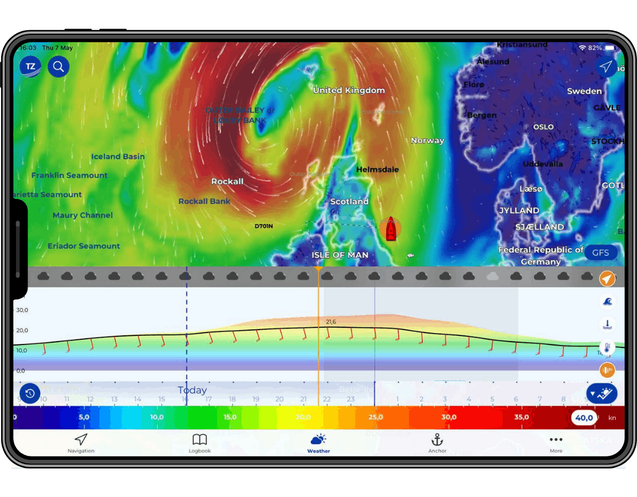Toggle the orange wind gust layer button
Screen dimensions: 637x497
coord(607,370)
